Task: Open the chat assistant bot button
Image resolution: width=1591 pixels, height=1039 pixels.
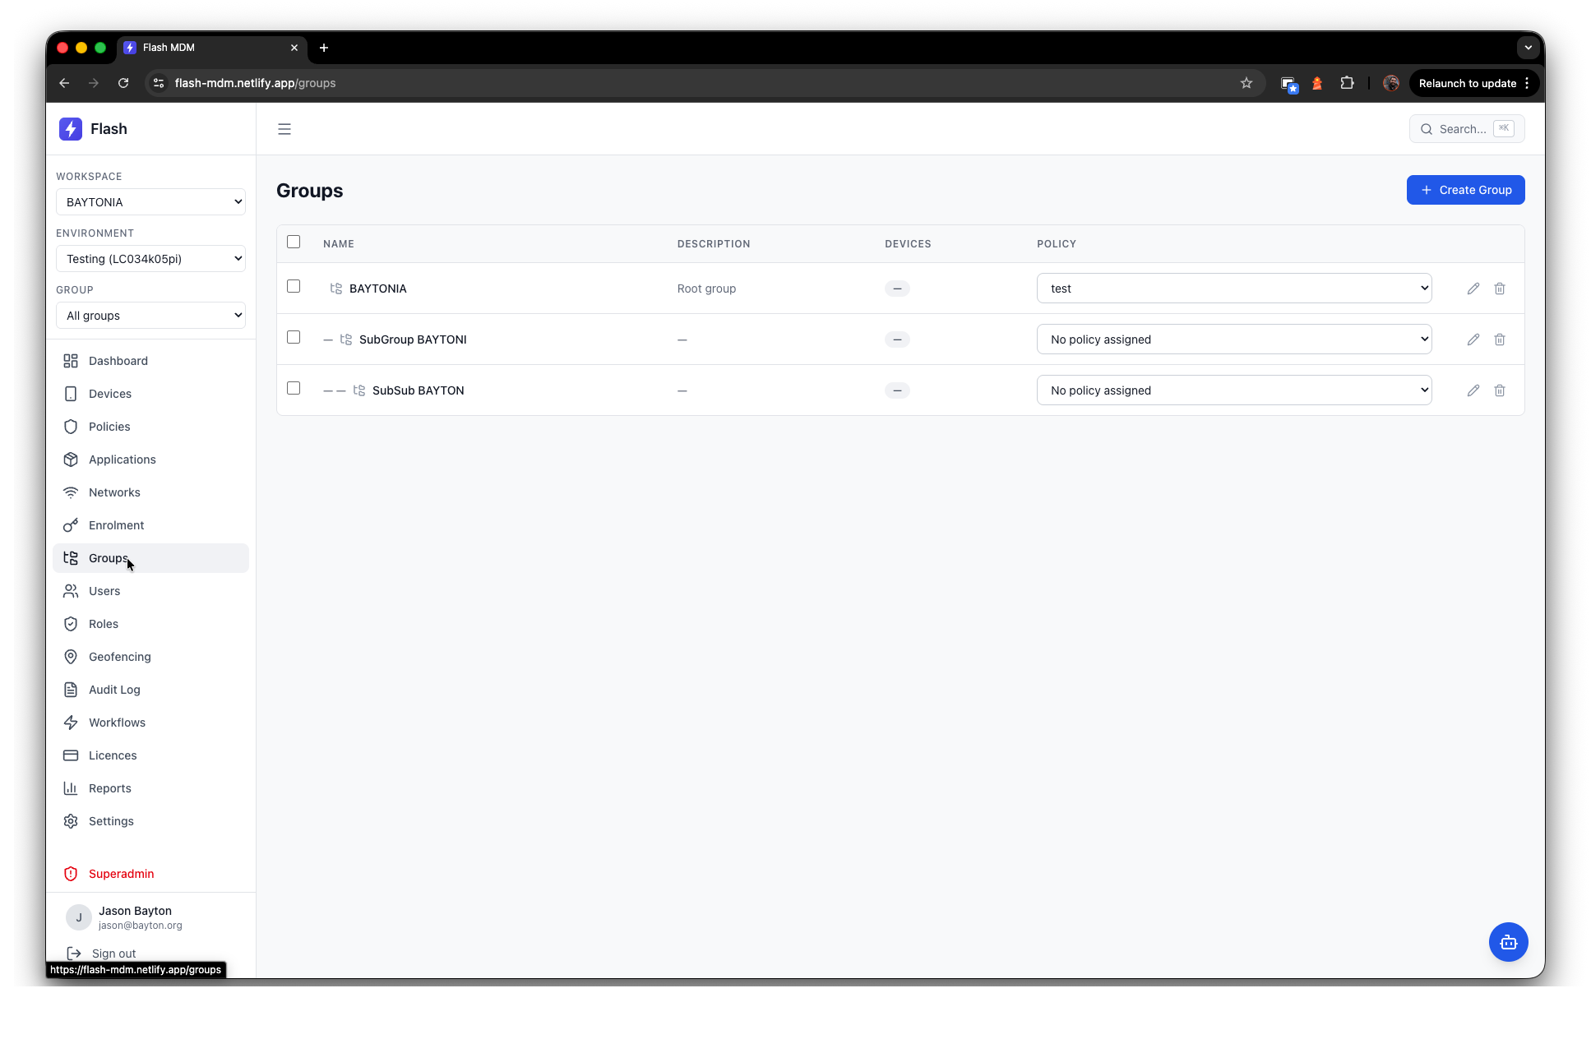Action: [x=1508, y=942]
